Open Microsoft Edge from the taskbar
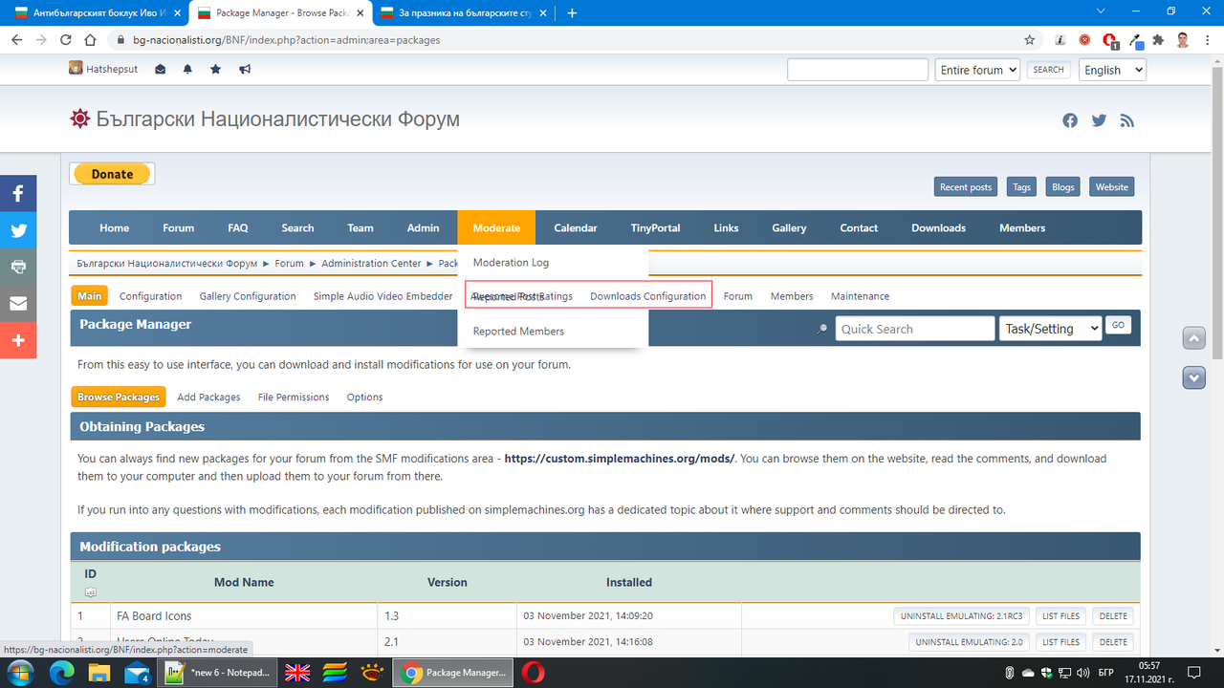Image resolution: width=1224 pixels, height=688 pixels. [63, 673]
